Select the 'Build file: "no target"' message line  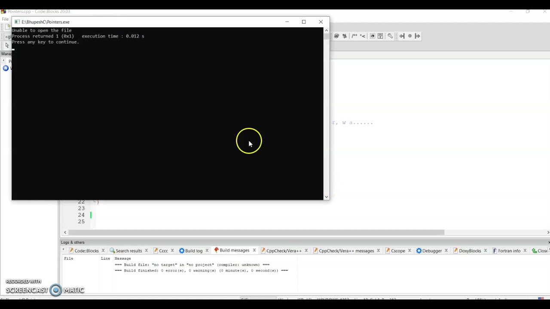point(192,265)
